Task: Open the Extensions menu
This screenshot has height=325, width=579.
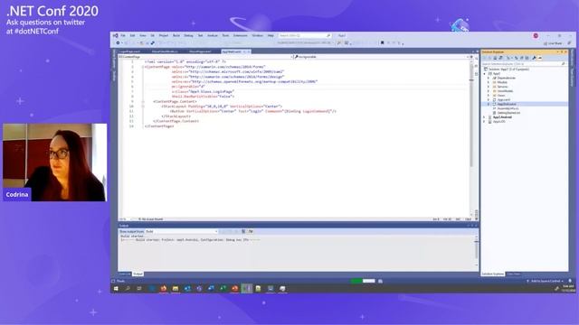Action: pyautogui.click(x=240, y=36)
